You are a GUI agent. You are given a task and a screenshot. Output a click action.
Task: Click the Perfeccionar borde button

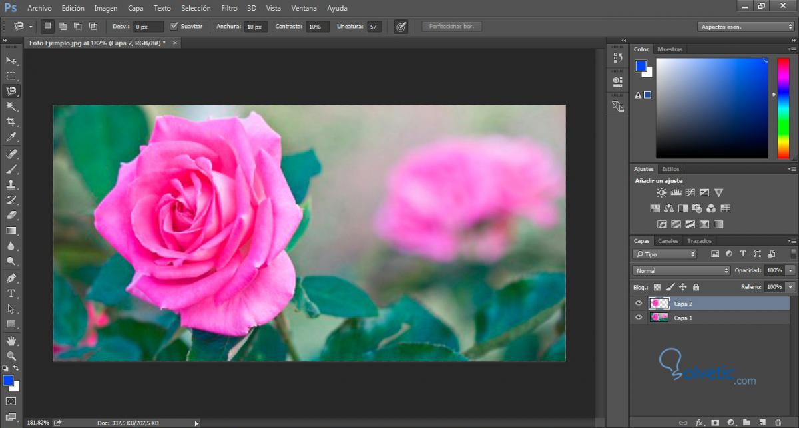point(452,27)
